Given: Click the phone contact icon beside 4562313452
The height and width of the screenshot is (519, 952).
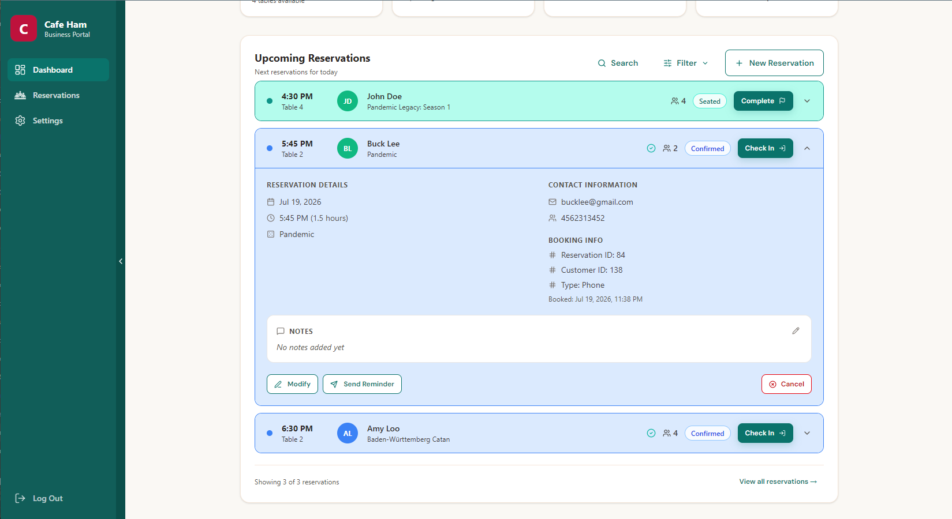Looking at the screenshot, I should 552,218.
